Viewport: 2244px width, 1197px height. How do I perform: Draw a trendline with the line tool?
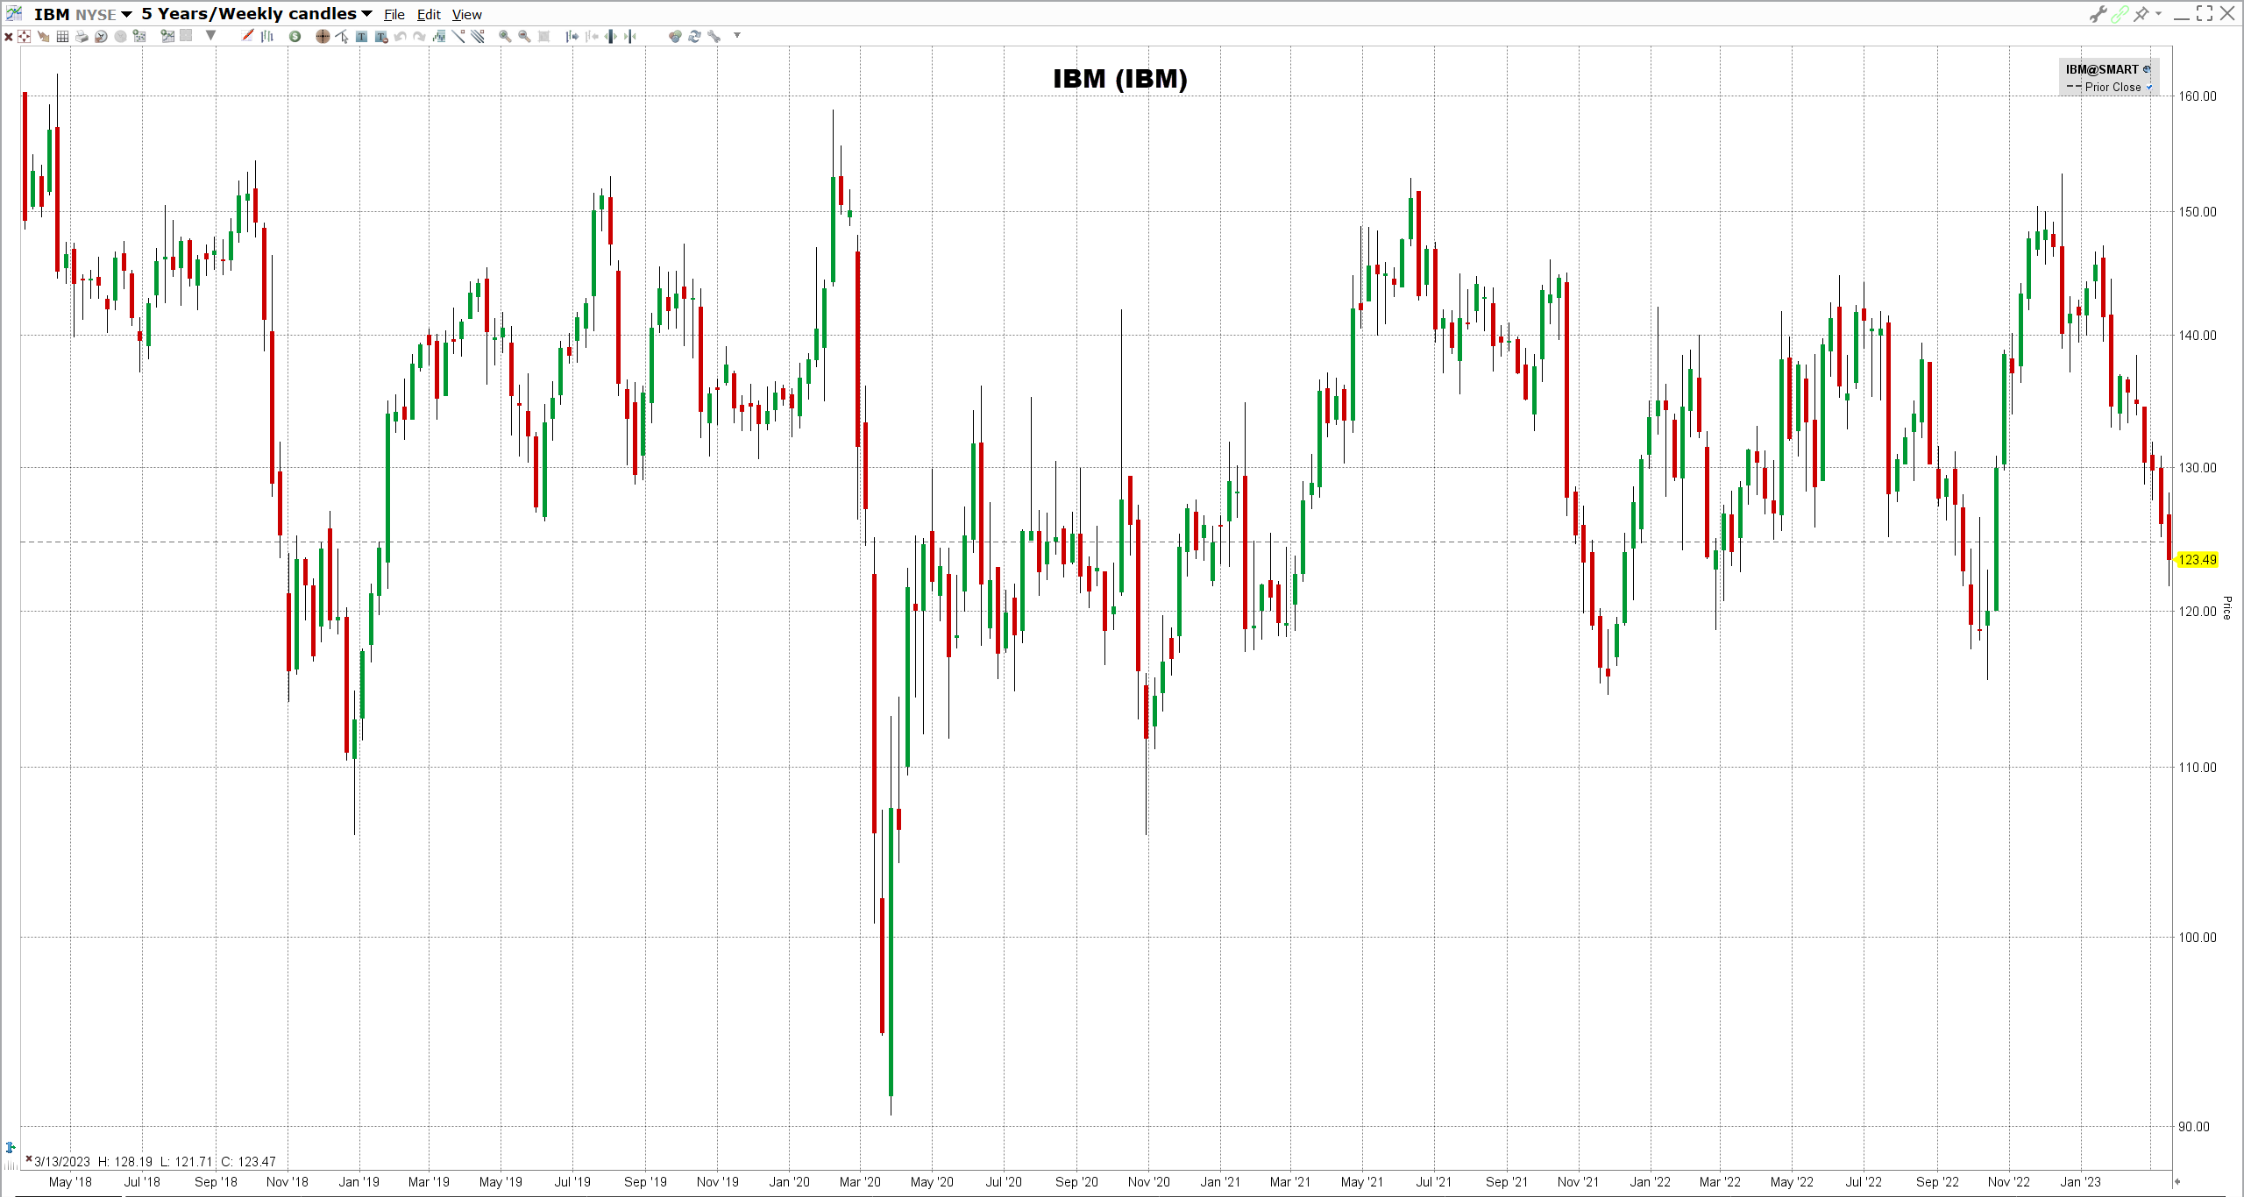[458, 36]
